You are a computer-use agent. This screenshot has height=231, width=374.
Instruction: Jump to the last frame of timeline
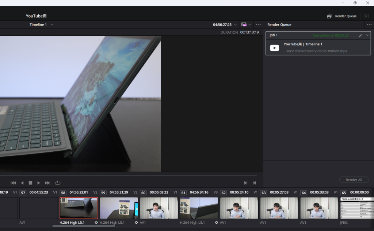pos(47,183)
